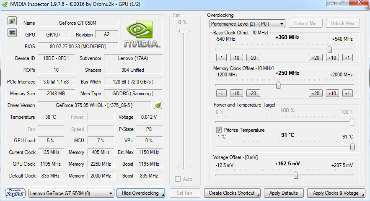Viewport: 370px width, 201px height.
Task: Click the Base Clock Offset slider handle
Action: (x=330, y=49)
